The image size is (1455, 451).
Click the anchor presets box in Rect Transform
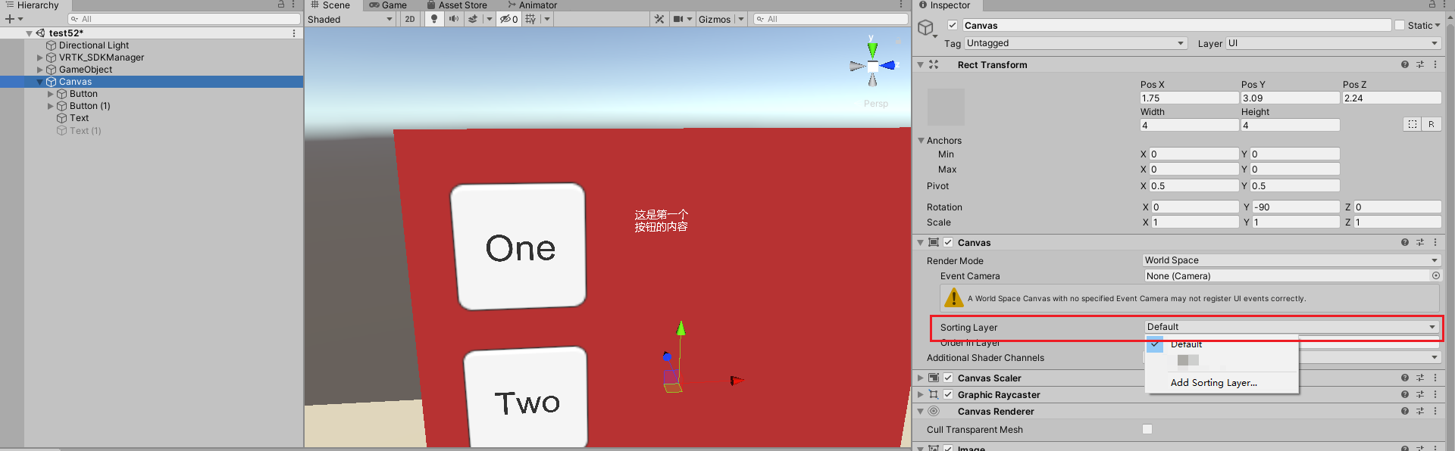946,107
